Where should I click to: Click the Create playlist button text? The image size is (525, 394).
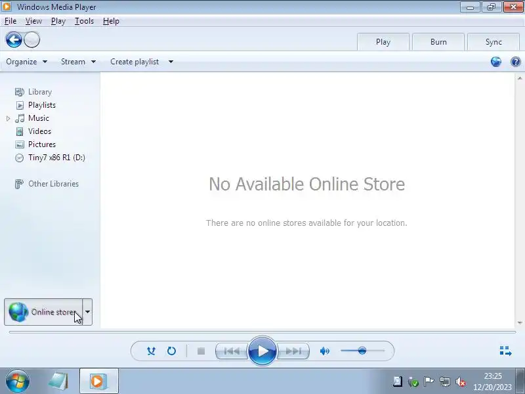(135, 62)
